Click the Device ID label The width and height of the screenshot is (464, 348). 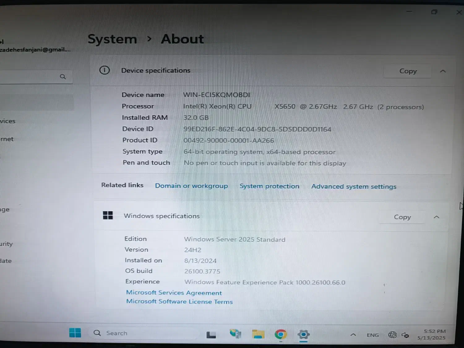138,129
